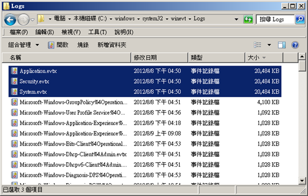This screenshot has width=308, height=196.
Task: Click the Logs window title folder icon
Action: (6, 6)
